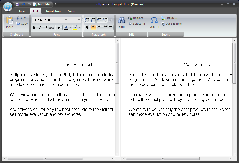Screen dimensions: 239x163
Task: Expand the font name dropdown arrow
Action: pos(66,20)
